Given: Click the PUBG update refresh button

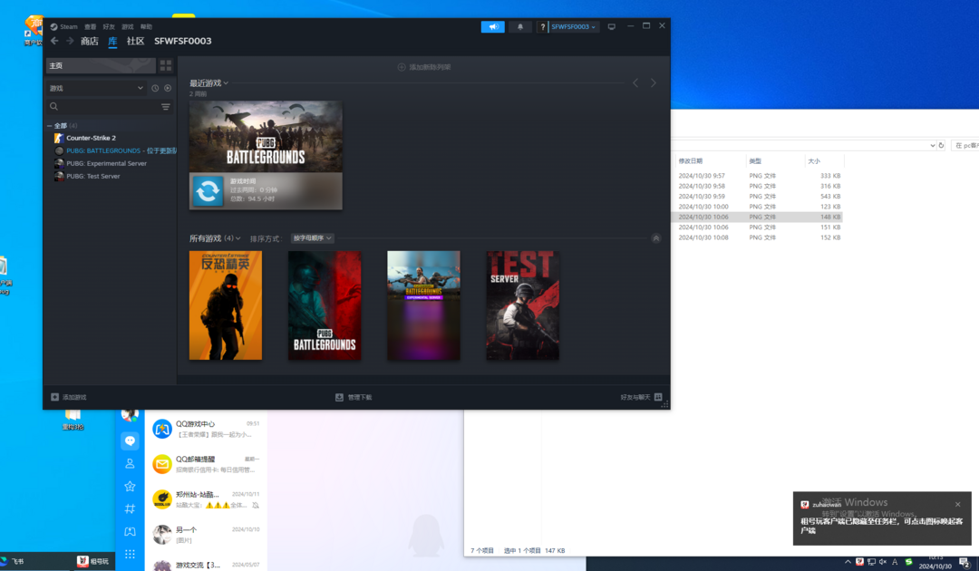Looking at the screenshot, I should click(x=208, y=190).
